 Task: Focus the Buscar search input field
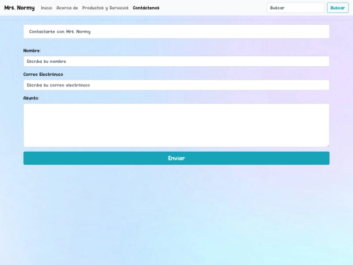coord(295,8)
